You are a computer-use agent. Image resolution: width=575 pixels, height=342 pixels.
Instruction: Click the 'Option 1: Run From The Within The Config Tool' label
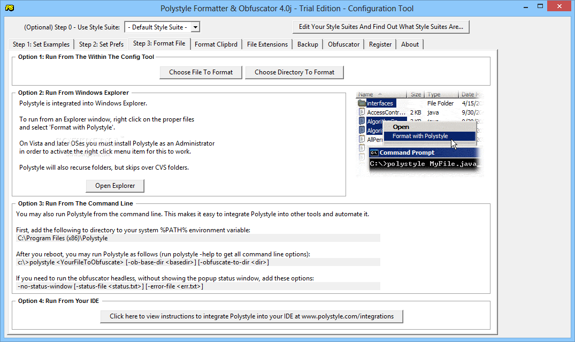[x=86, y=57]
